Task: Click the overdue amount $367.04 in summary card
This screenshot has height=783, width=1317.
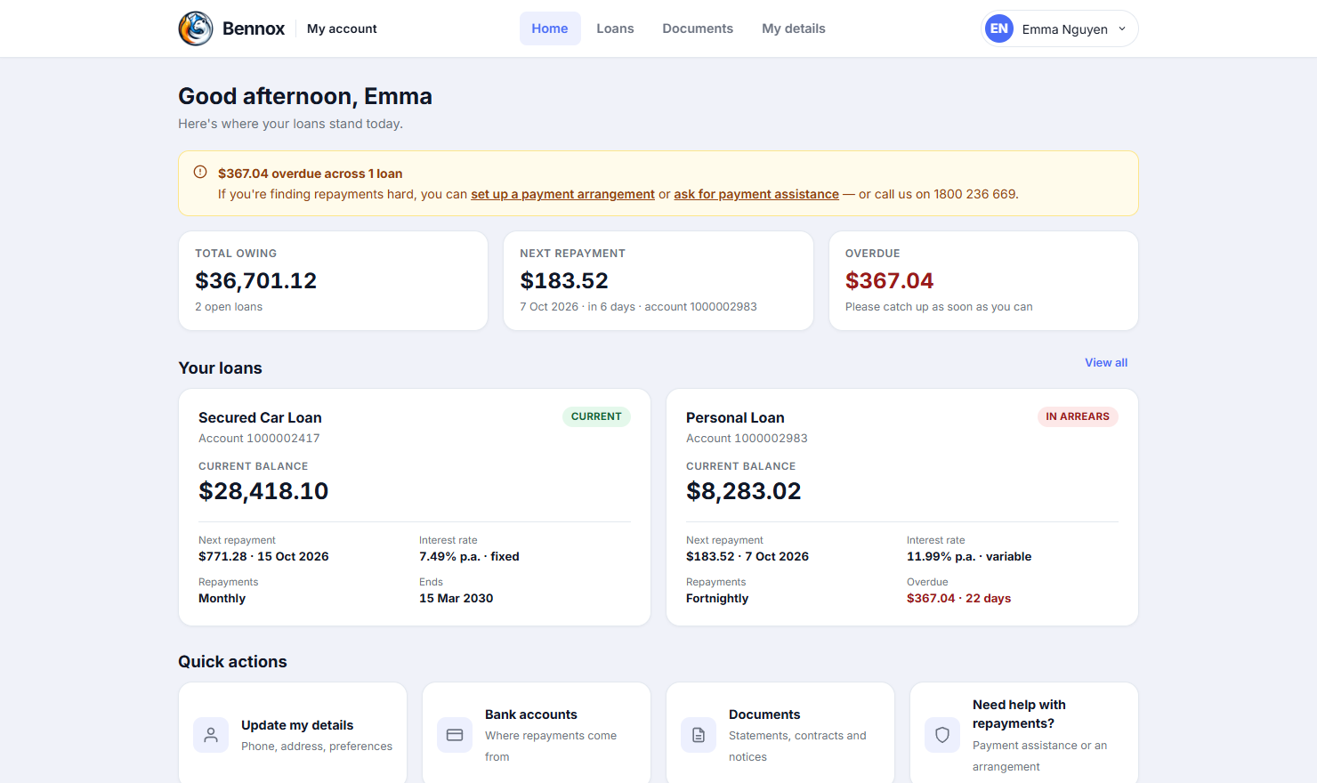Action: (x=889, y=280)
